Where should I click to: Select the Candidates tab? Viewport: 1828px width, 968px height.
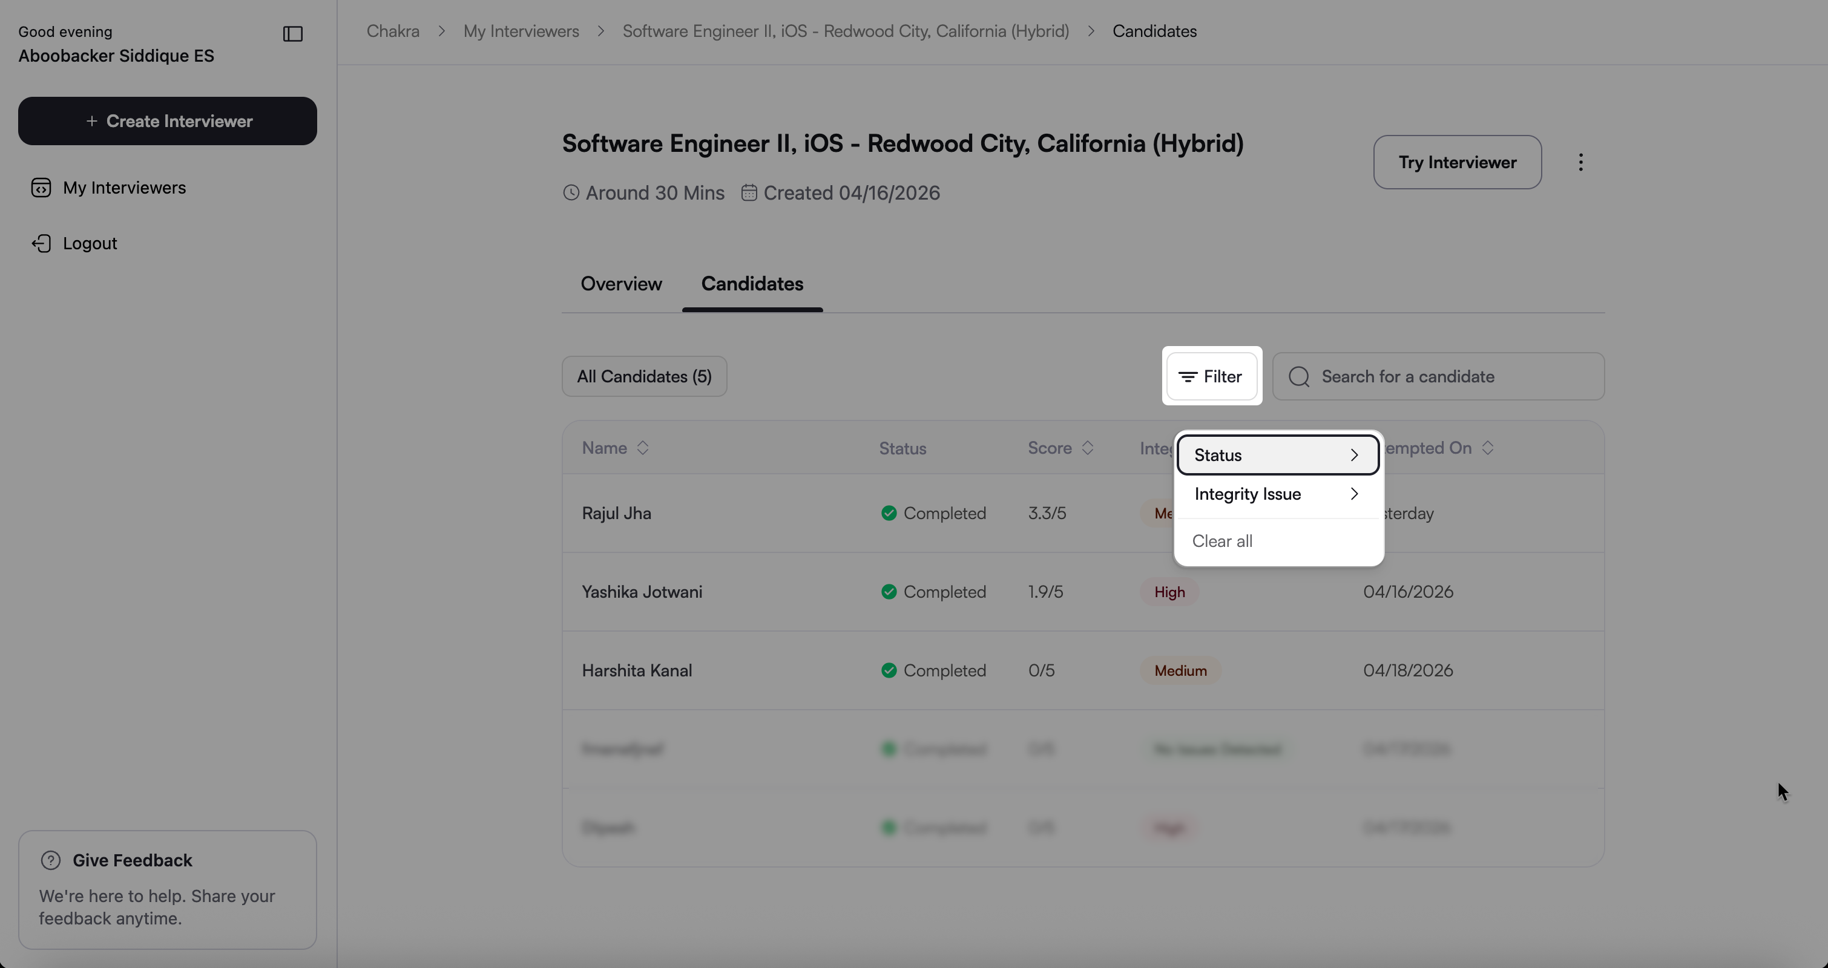(x=752, y=284)
